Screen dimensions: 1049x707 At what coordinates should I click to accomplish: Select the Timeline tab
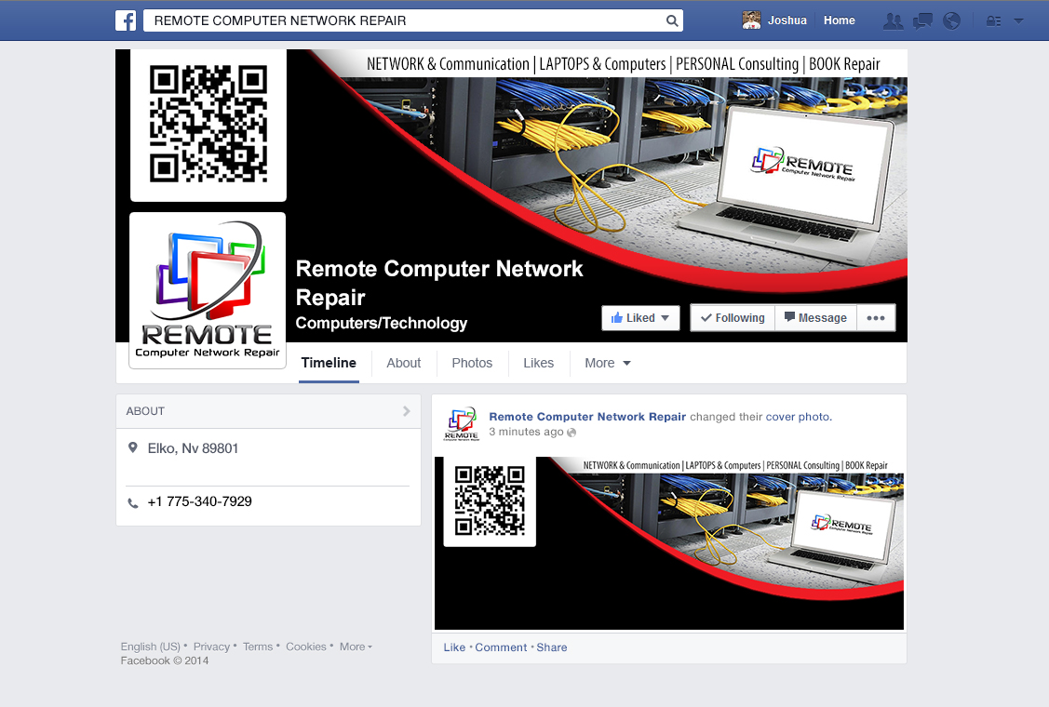tap(329, 363)
